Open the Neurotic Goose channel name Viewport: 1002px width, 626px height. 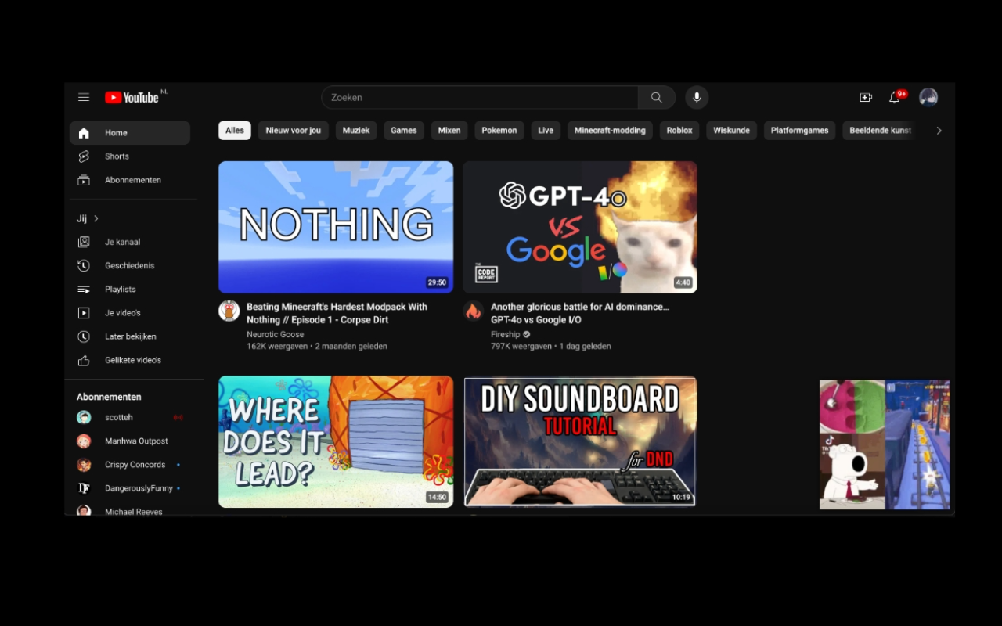[x=276, y=334]
